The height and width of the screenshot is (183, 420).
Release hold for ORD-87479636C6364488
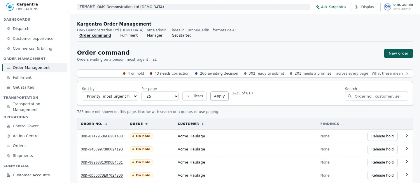pyautogui.click(x=382, y=136)
